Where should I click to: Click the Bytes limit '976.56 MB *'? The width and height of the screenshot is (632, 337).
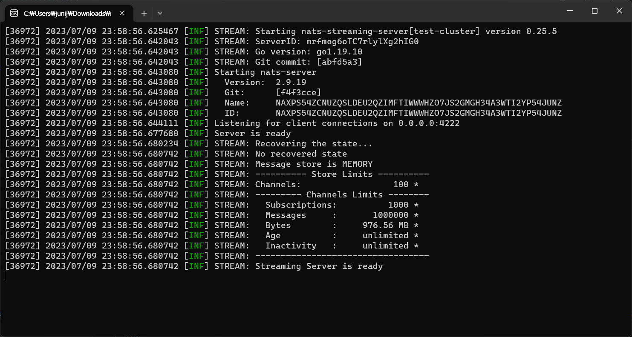[x=391, y=226]
